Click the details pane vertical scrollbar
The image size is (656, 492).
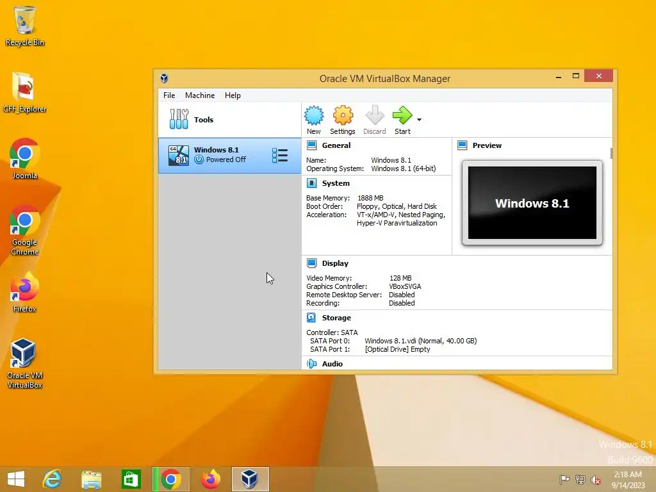tap(611, 154)
